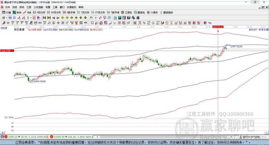This screenshot has height=145, width=269.
Task: Open the 资讯 menu
Action: (22, 7)
